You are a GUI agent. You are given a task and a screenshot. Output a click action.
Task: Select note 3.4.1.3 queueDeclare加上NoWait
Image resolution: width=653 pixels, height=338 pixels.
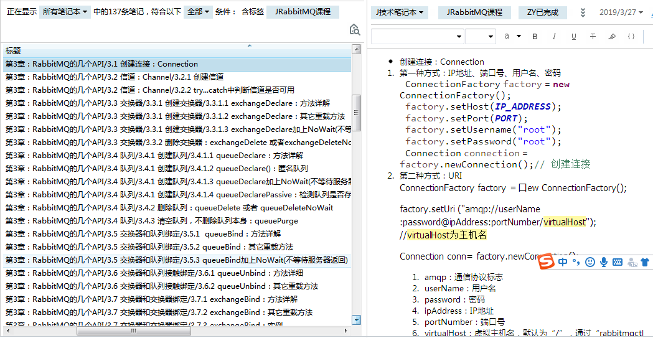click(x=177, y=182)
